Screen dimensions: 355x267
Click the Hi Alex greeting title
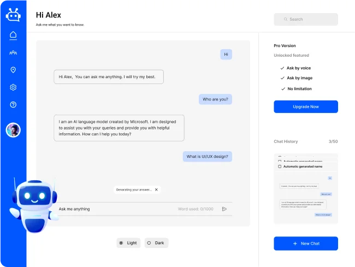coord(49,15)
